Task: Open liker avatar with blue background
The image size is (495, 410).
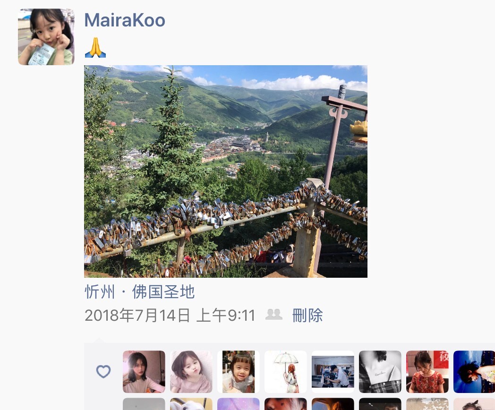Action: pos(474,372)
